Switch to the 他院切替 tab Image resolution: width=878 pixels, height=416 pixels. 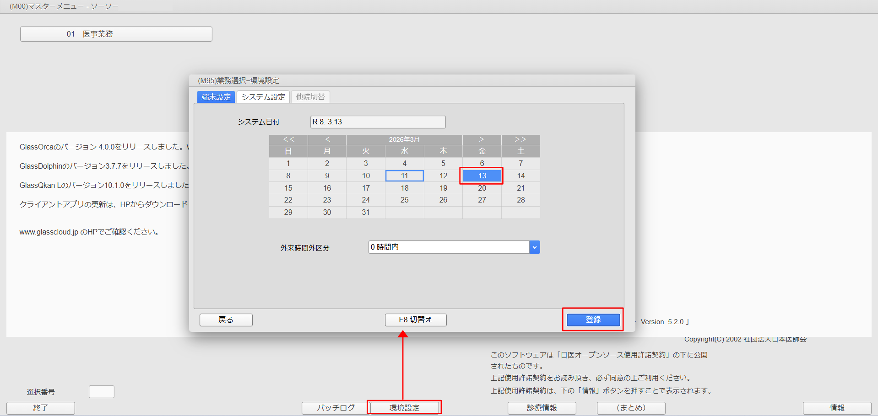(x=310, y=96)
